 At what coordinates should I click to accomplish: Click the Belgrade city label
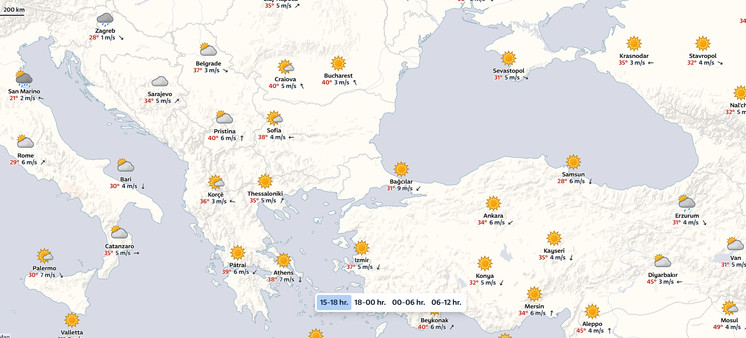click(x=209, y=64)
